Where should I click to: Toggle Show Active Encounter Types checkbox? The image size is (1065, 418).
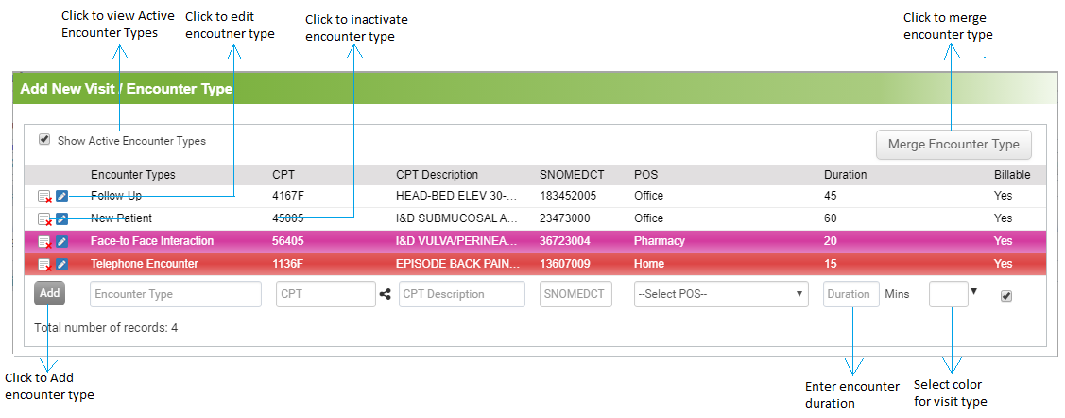click(44, 139)
